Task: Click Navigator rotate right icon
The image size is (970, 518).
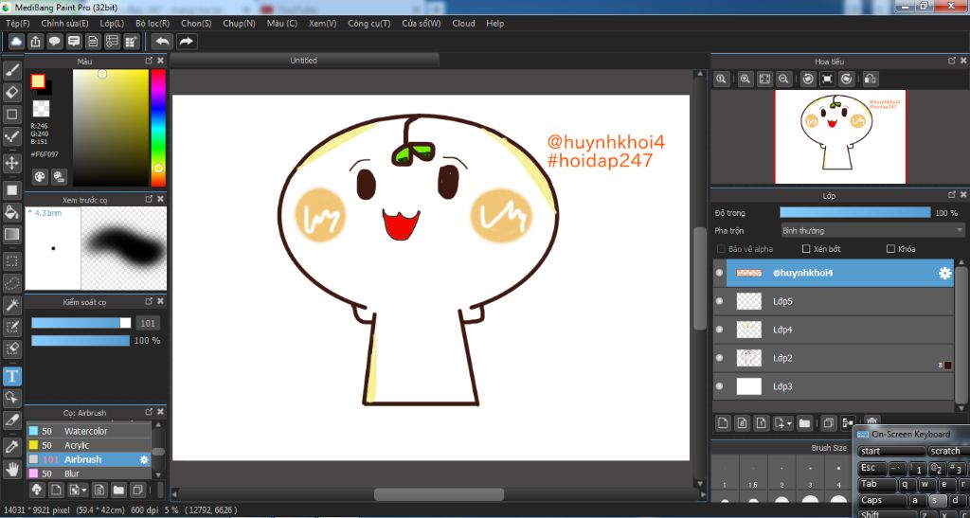Action: [846, 79]
